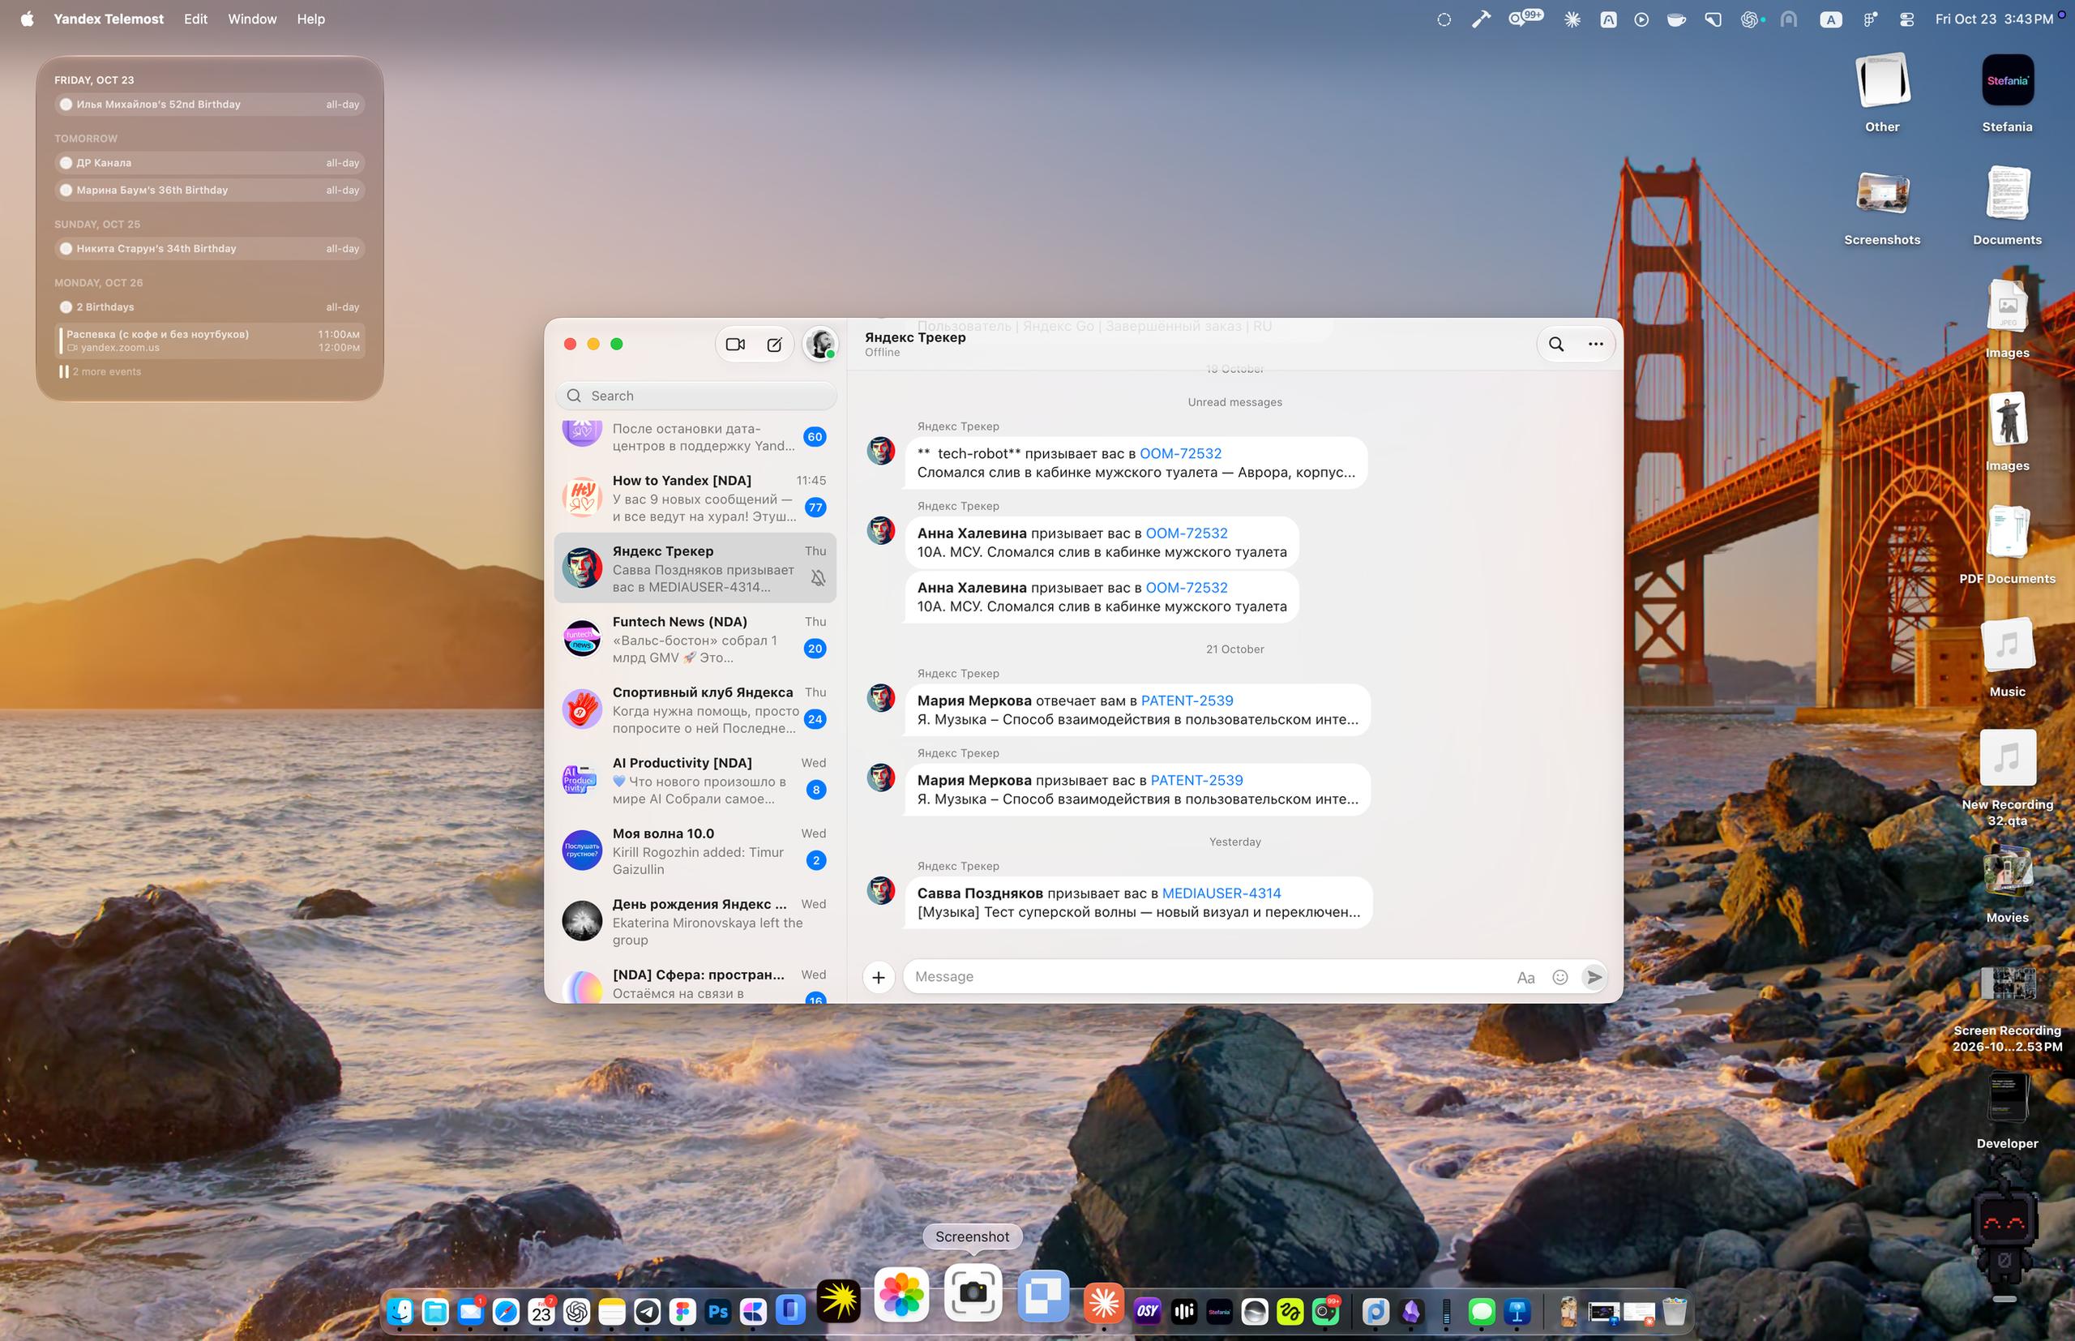This screenshot has width=2075, height=1341.
Task: Show 2 more events in calendar widget
Action: tap(106, 372)
